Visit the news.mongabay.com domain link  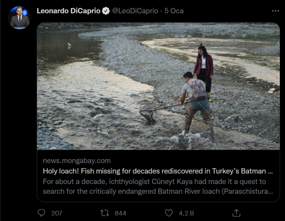click(77, 161)
